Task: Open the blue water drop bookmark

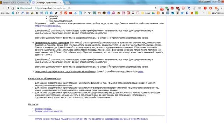Action: click(76, 13)
